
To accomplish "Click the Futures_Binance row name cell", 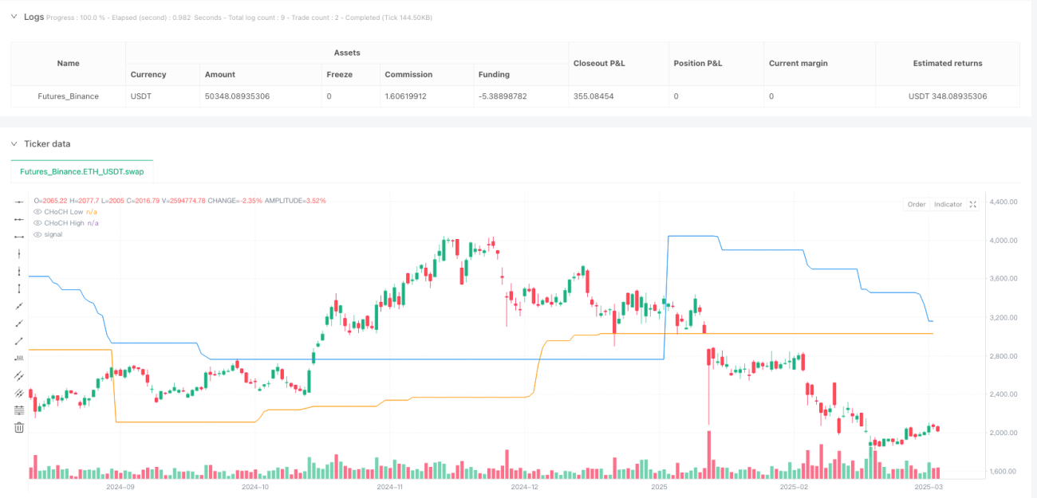I will [x=69, y=96].
